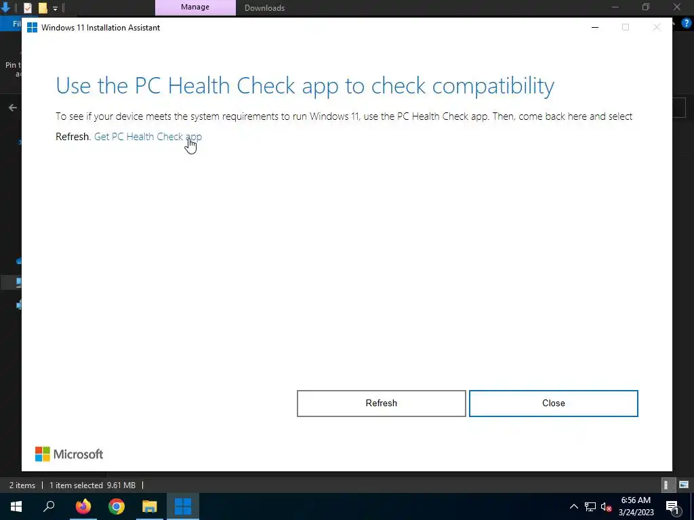Click the Close button in the assistant
This screenshot has width=694, height=520.
pyautogui.click(x=553, y=404)
